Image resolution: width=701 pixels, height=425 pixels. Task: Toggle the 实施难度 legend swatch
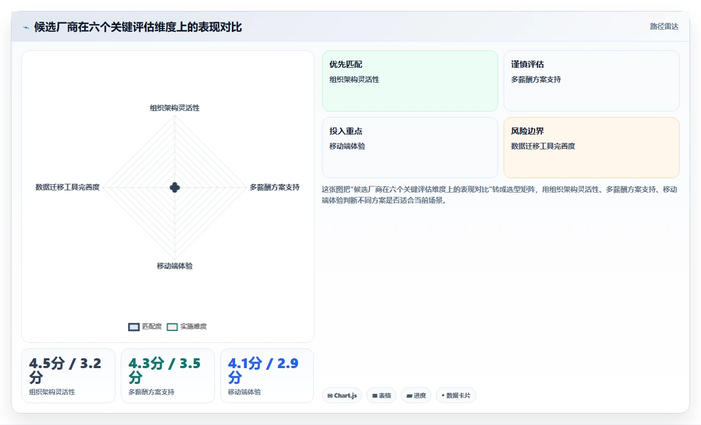coord(172,327)
